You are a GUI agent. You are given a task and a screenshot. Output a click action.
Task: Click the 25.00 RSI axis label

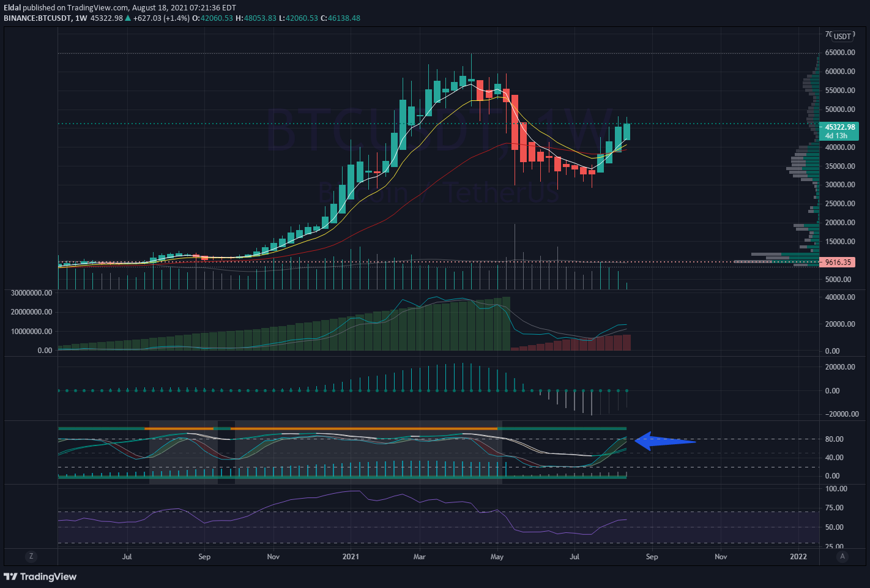pyautogui.click(x=835, y=546)
